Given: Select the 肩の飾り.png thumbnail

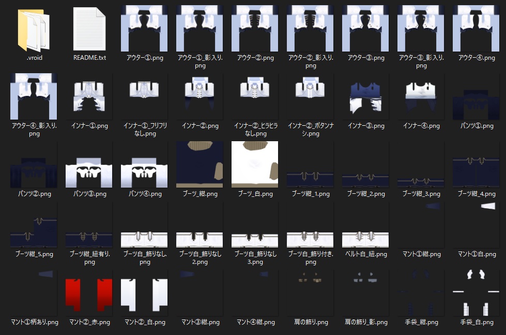Looking at the screenshot, I should [x=310, y=293].
